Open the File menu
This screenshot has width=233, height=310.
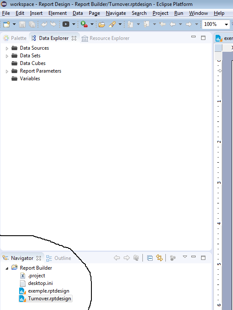point(6,13)
